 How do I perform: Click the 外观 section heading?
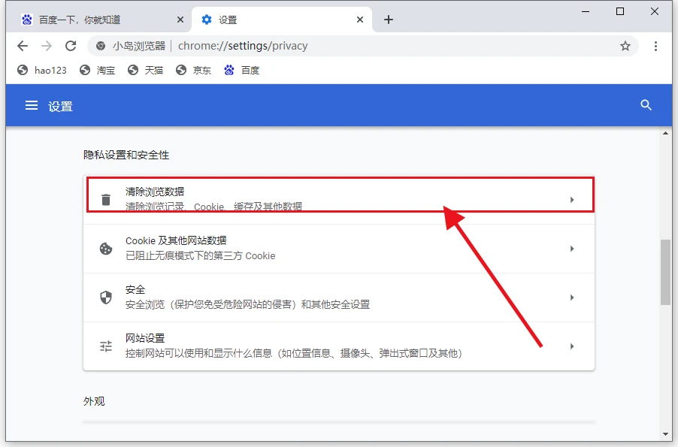[94, 401]
